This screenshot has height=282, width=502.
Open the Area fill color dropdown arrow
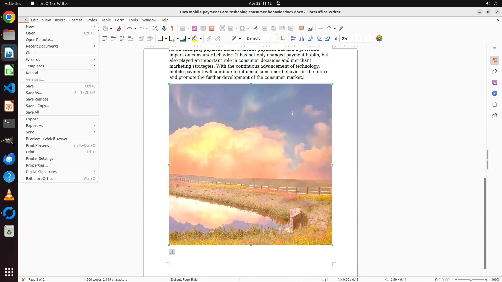pyautogui.click(x=201, y=39)
